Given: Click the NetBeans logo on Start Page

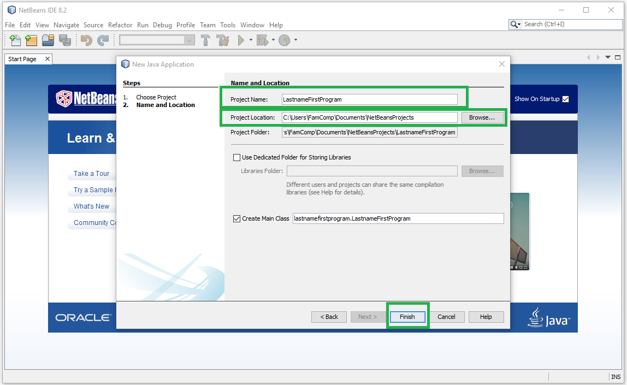Looking at the screenshot, I should click(86, 98).
